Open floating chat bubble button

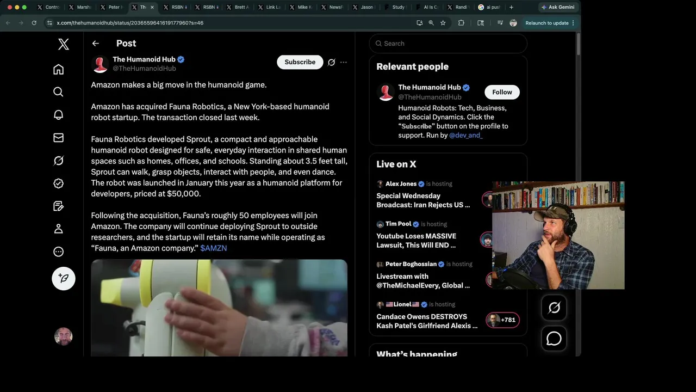tap(554, 338)
